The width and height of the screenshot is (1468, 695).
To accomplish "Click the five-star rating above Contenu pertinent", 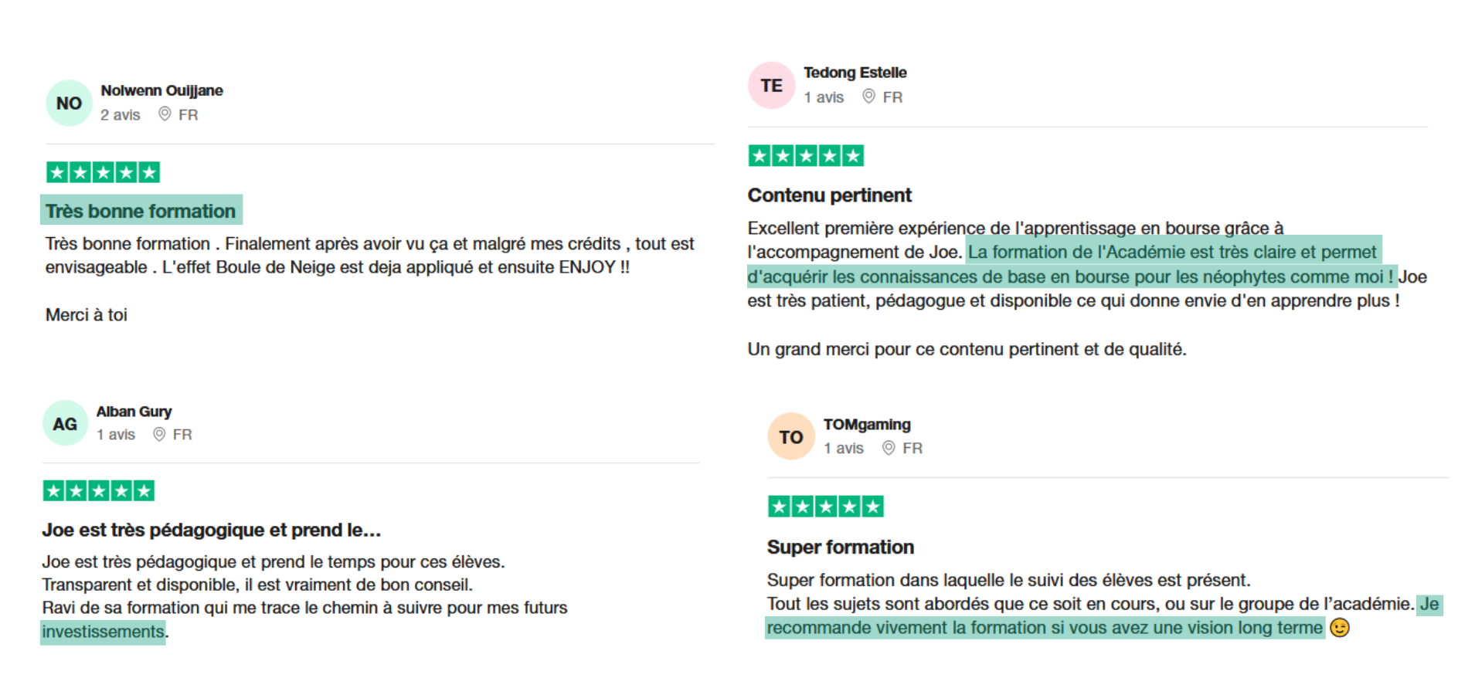I will pos(805,156).
